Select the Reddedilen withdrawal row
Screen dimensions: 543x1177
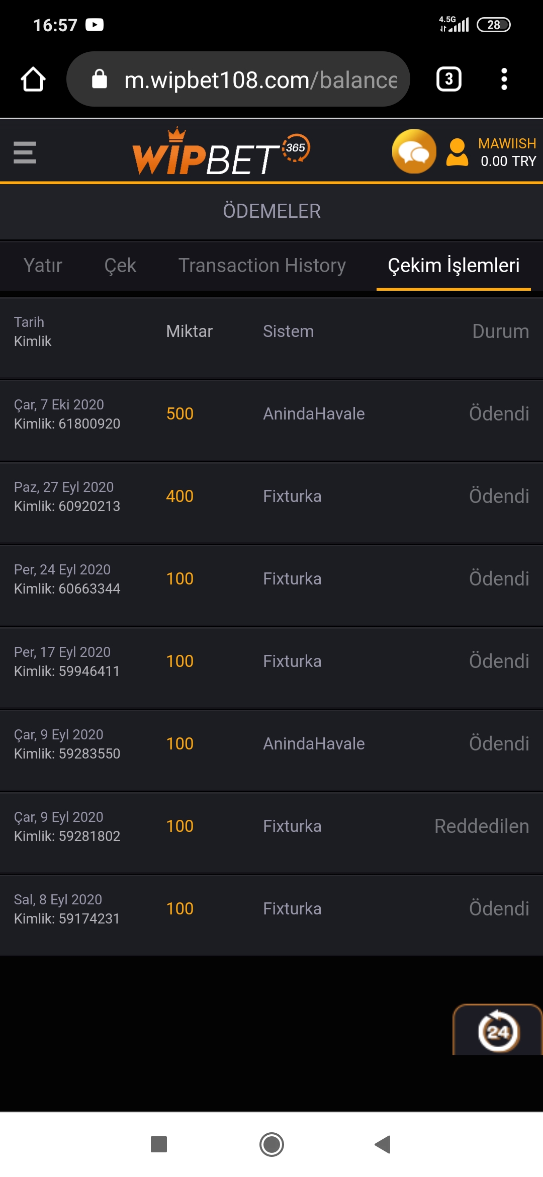[x=271, y=826]
